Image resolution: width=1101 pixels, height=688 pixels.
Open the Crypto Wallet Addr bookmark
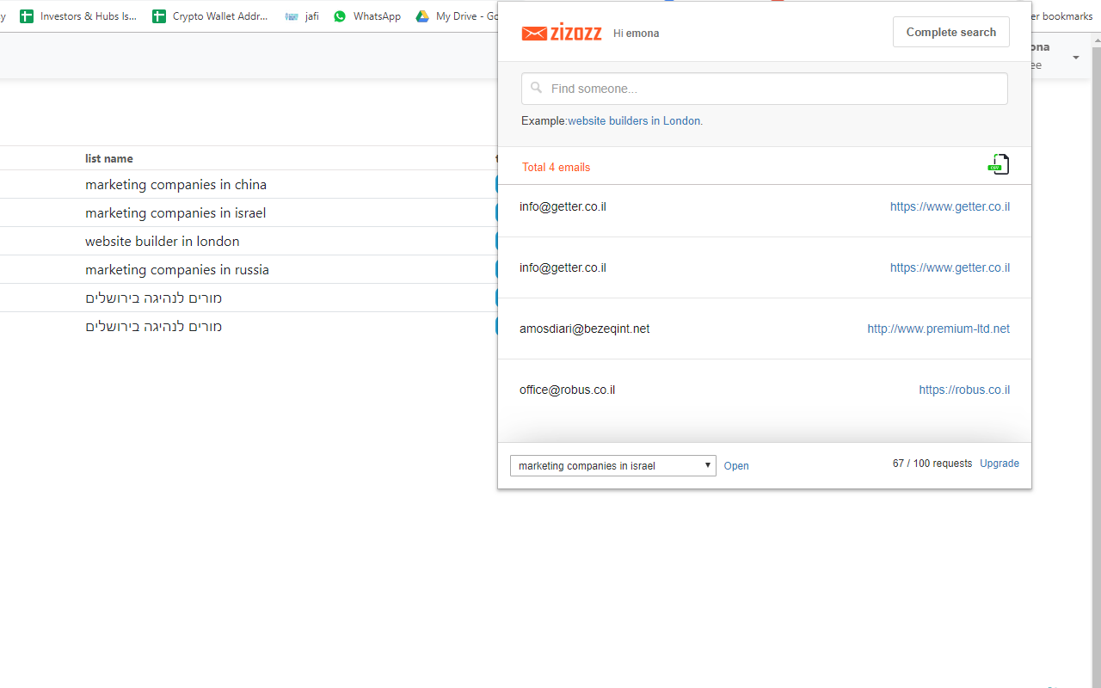(x=211, y=16)
